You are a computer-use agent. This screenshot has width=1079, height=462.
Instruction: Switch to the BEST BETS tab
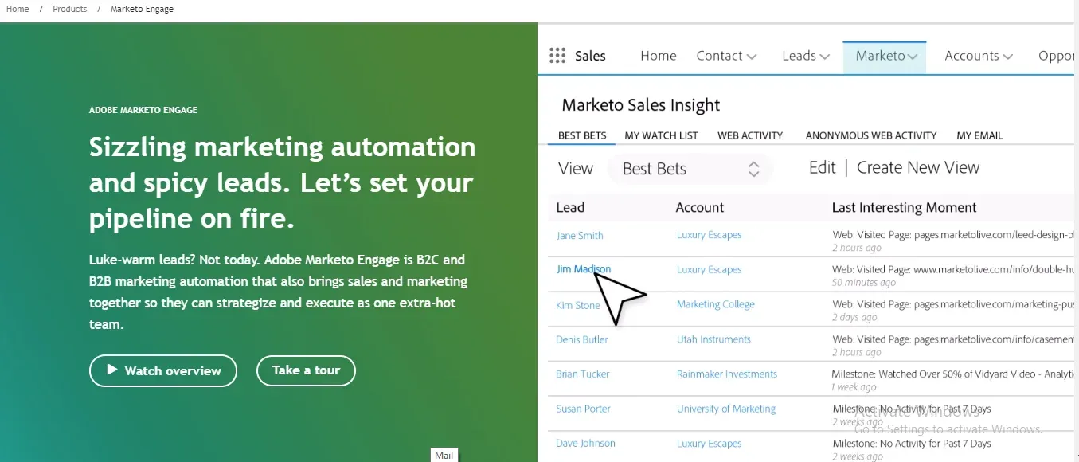point(582,135)
